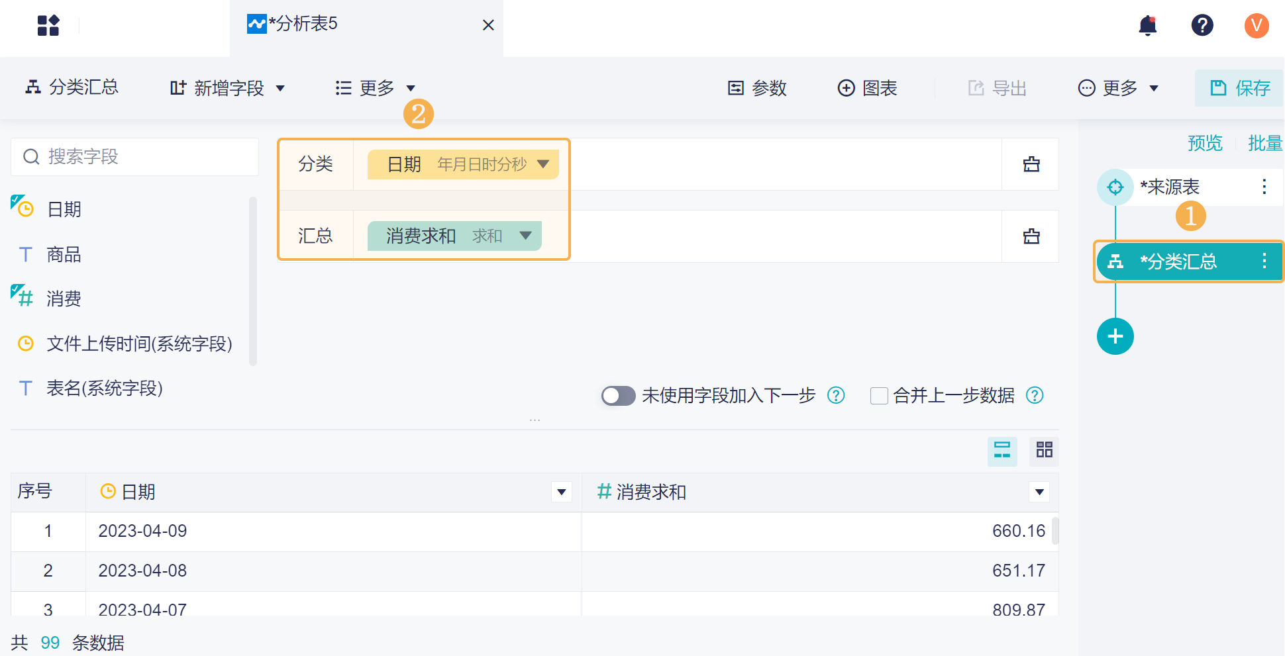Open the 参数 toolbar item
Image resolution: width=1285 pixels, height=656 pixels.
pos(757,88)
